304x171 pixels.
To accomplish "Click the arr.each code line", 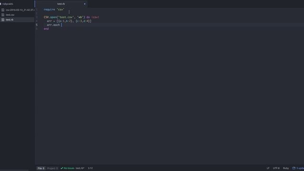I will pyautogui.click(x=53, y=25).
